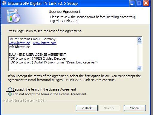Go back with the < Back button
153x115 pixels.
point(87,108)
